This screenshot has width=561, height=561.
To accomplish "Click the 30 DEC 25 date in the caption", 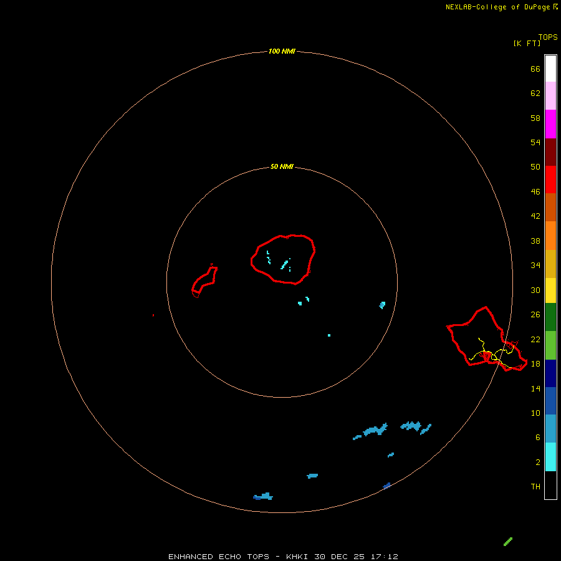I will (x=339, y=557).
